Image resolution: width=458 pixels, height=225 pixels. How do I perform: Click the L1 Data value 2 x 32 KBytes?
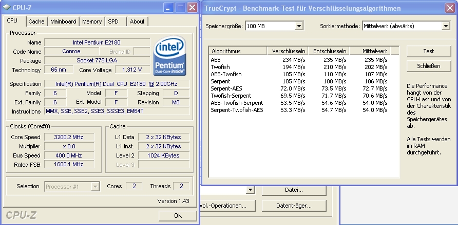tap(164, 137)
